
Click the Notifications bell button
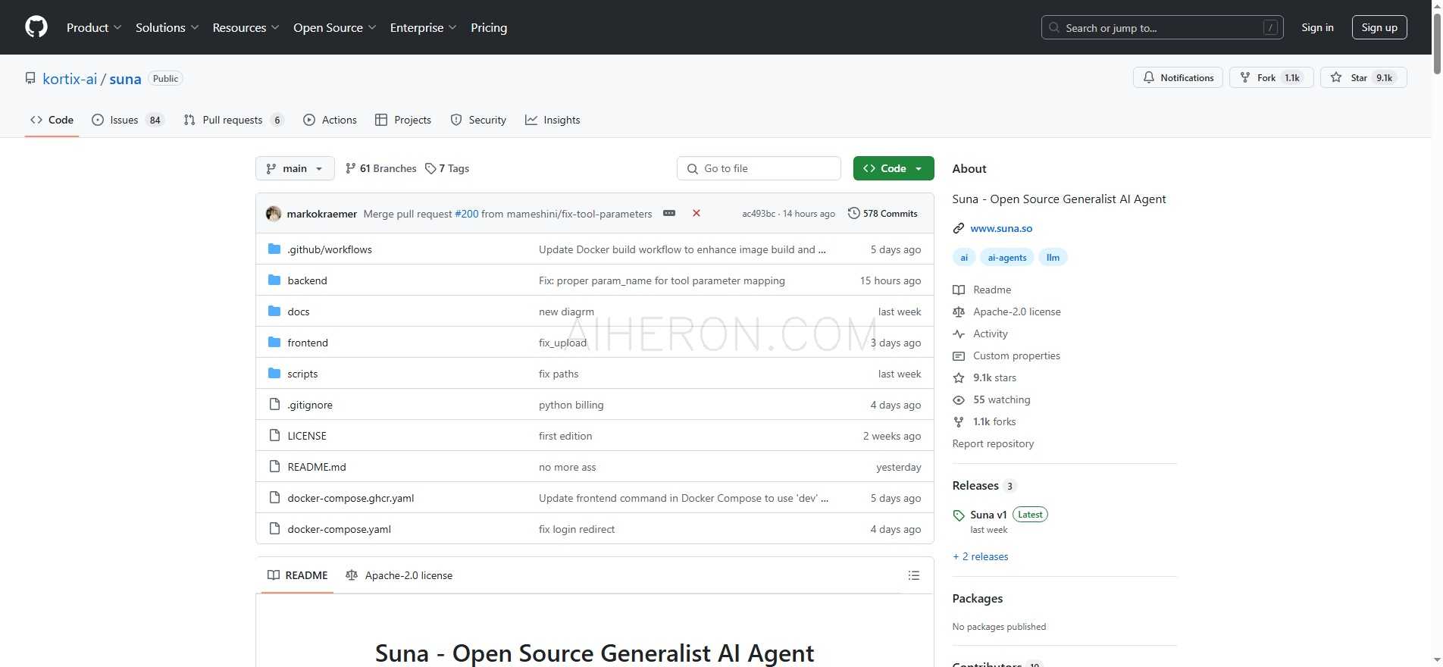click(1178, 77)
